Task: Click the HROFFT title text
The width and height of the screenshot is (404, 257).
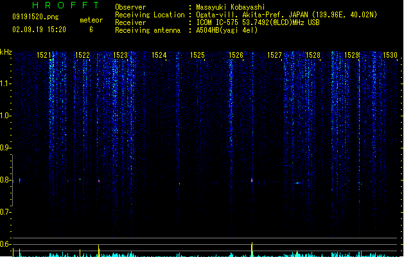Action: 66,5
